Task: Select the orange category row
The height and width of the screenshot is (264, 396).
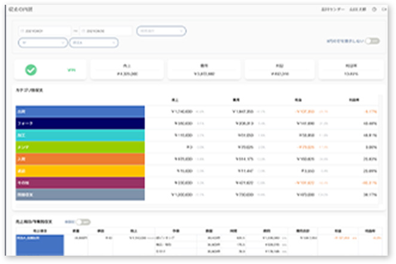Action: coord(80,159)
